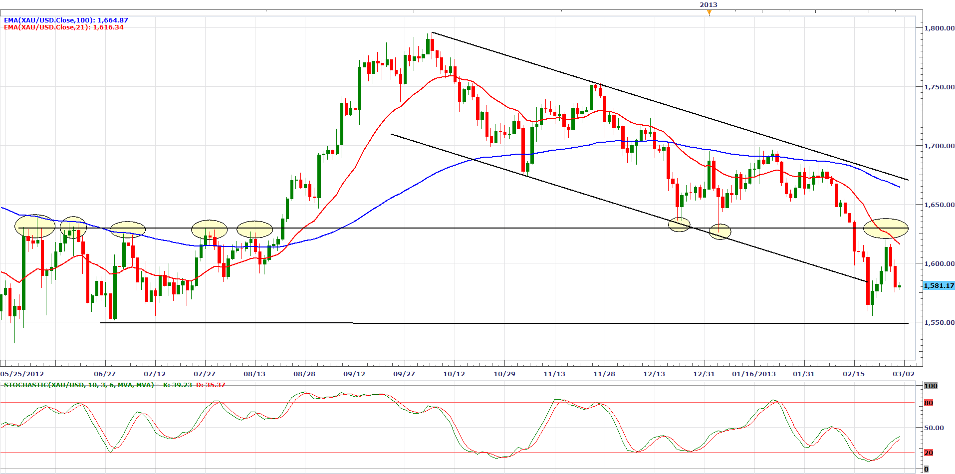Screen dimensions: 955x474
Task: Click the stochastic 20 oversold level label
Action: coord(928,453)
